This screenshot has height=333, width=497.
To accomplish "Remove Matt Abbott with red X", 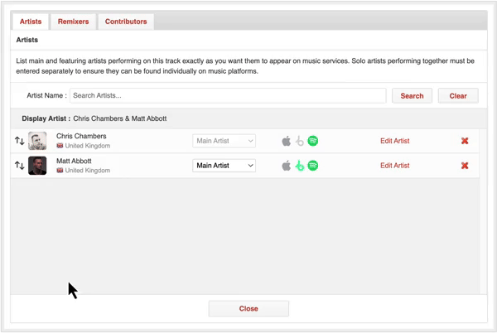I will (465, 166).
